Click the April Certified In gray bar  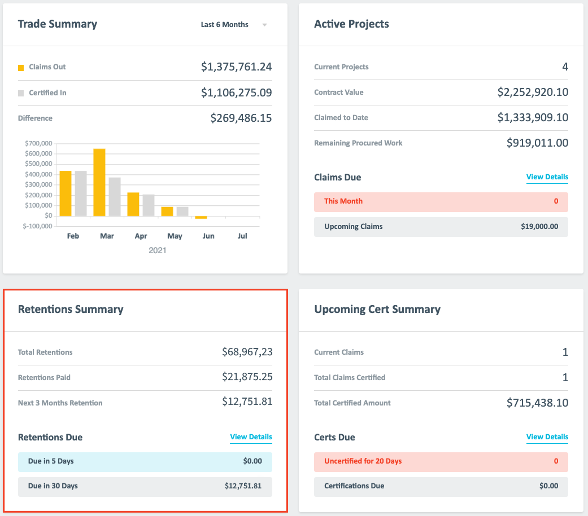click(149, 206)
